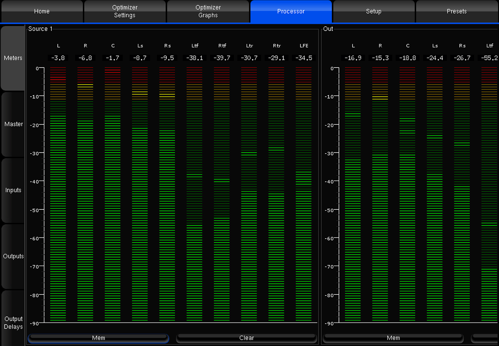The height and width of the screenshot is (346, 499).
Task: Click the Out R channel level meter bar
Action: point(380,194)
